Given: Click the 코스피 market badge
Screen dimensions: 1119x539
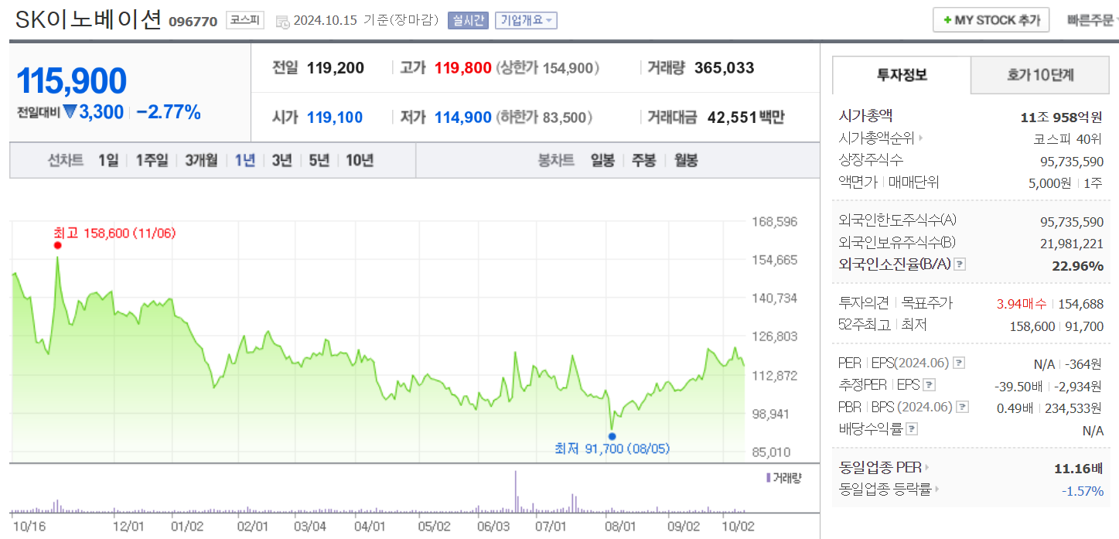Looking at the screenshot, I should [x=244, y=20].
